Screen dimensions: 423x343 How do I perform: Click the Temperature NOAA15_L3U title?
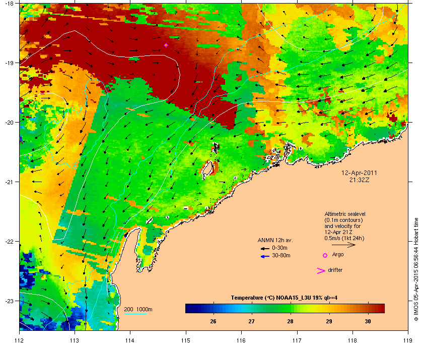[x=284, y=298]
